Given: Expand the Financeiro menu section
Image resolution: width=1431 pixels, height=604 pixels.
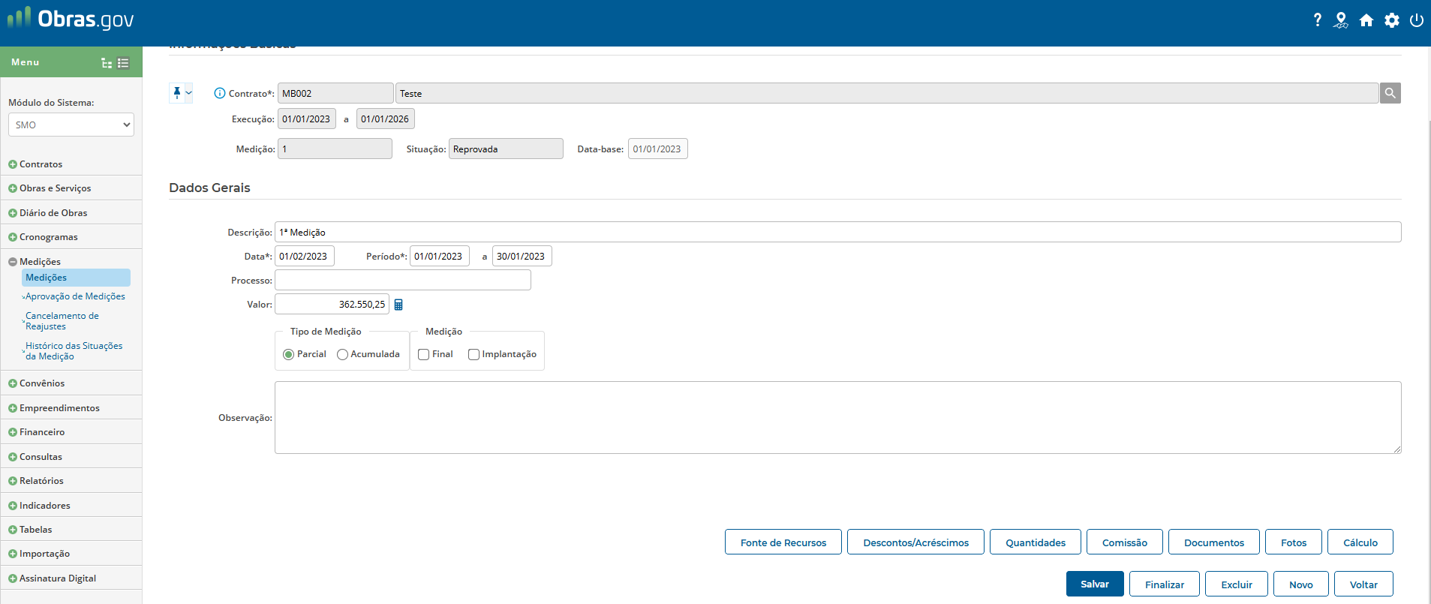Looking at the screenshot, I should 42,432.
